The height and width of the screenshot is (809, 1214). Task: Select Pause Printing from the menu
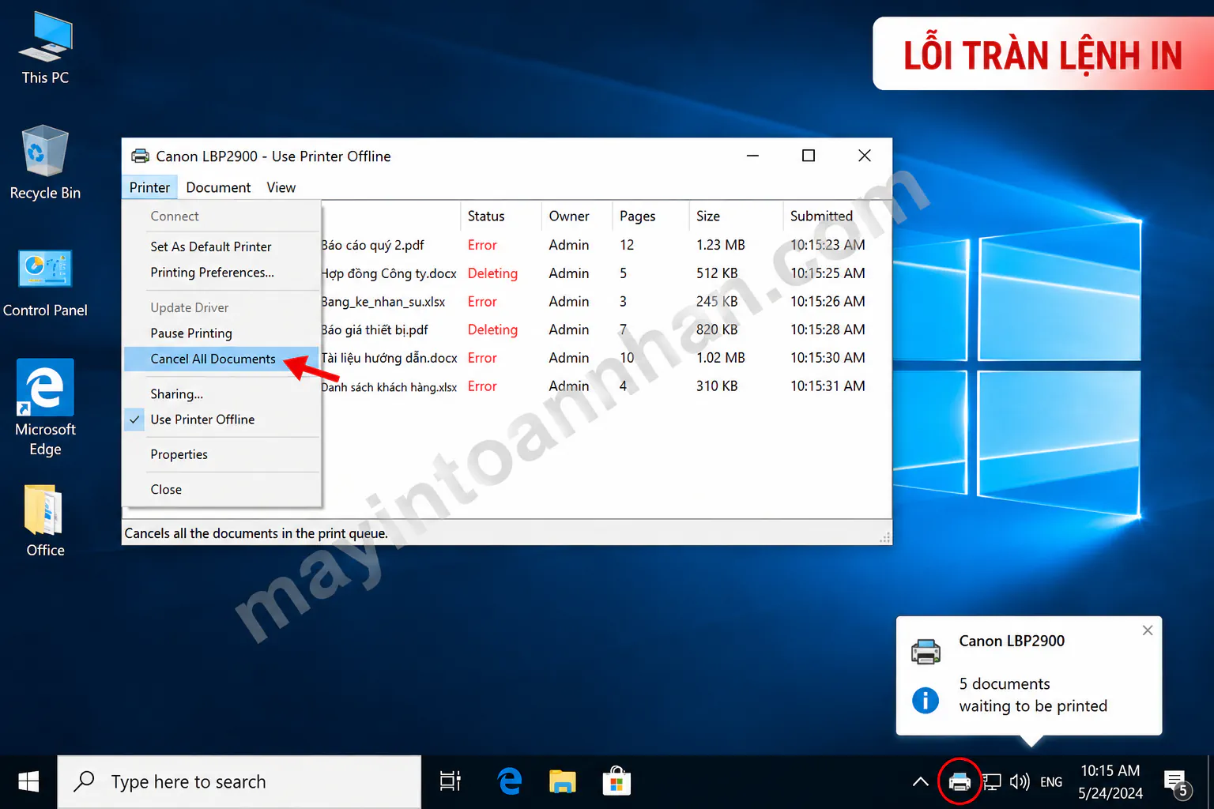pyautogui.click(x=191, y=333)
